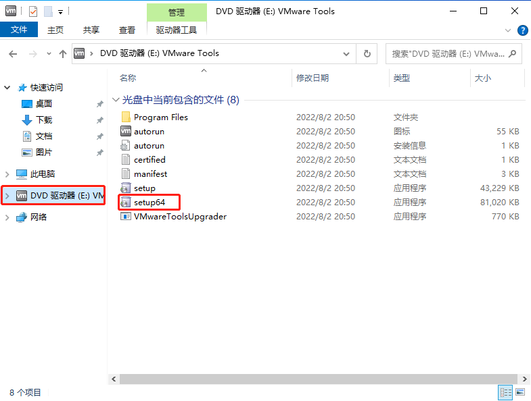
Task: Click the 8 个项目 status text
Action: pos(25,392)
